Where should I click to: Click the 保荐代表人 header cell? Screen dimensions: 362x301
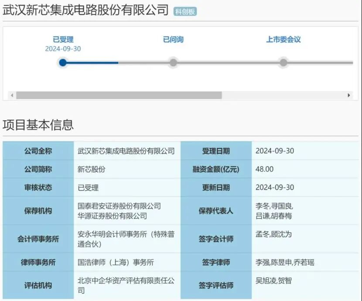(x=216, y=211)
